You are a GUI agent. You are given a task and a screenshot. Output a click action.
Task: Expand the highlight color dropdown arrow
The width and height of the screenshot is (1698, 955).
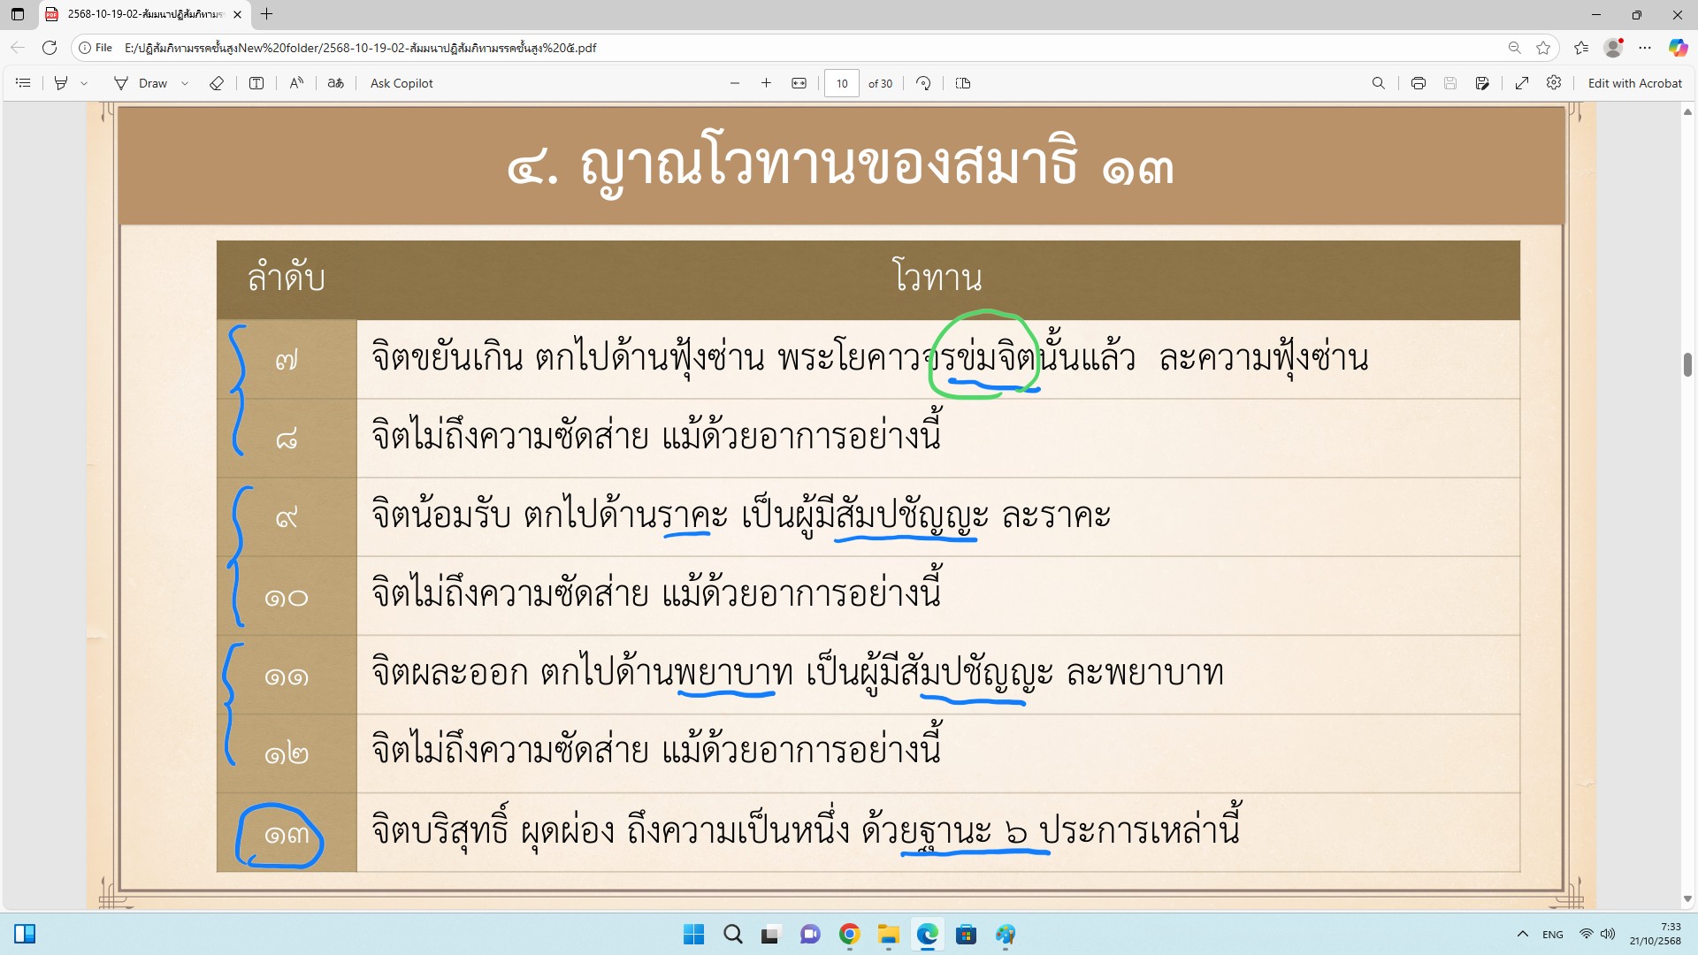pyautogui.click(x=84, y=83)
